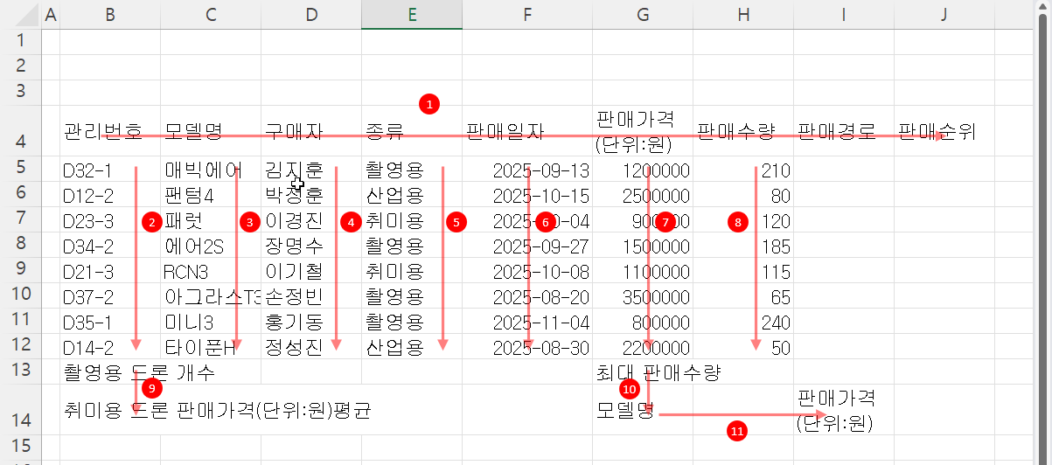Select the red circle numbered 9
The width and height of the screenshot is (1052, 465).
click(152, 386)
